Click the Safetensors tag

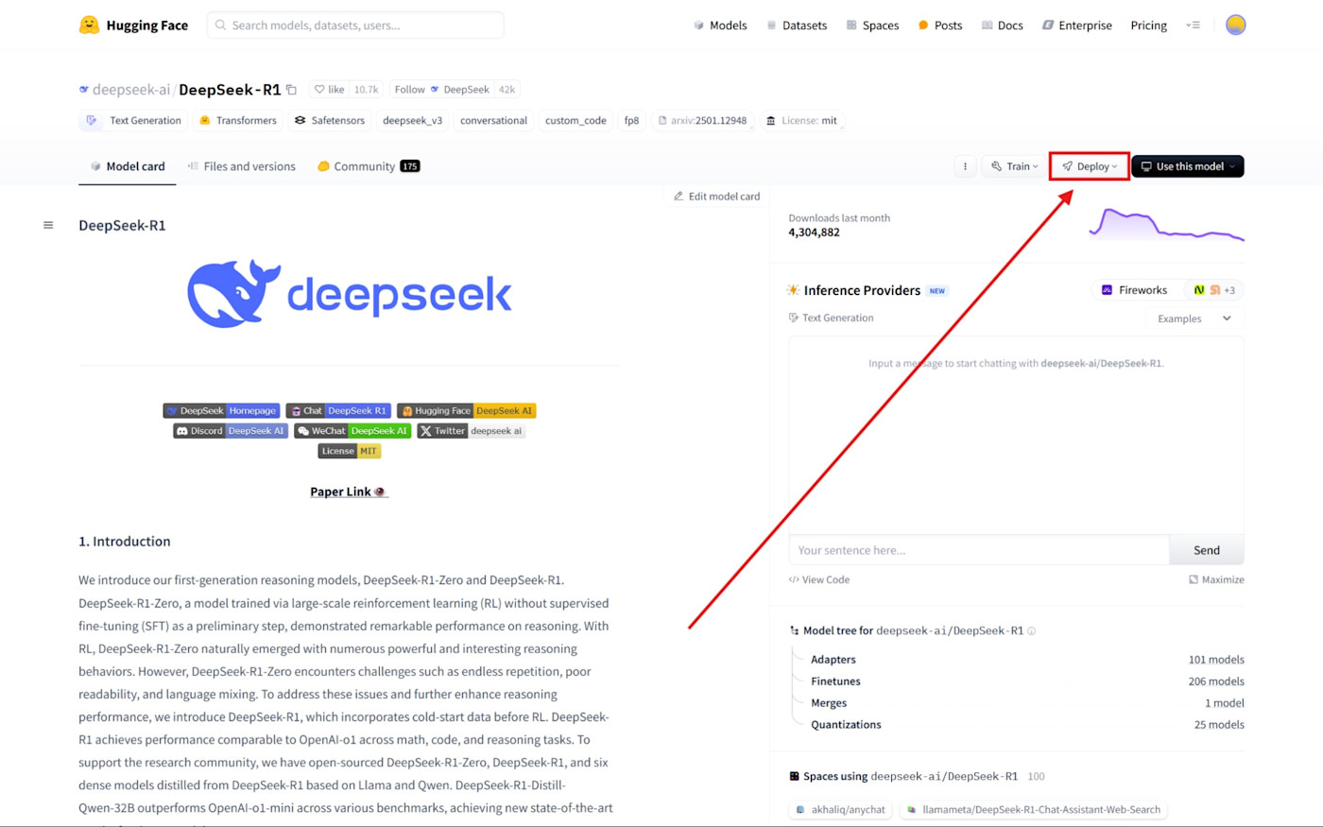click(329, 121)
